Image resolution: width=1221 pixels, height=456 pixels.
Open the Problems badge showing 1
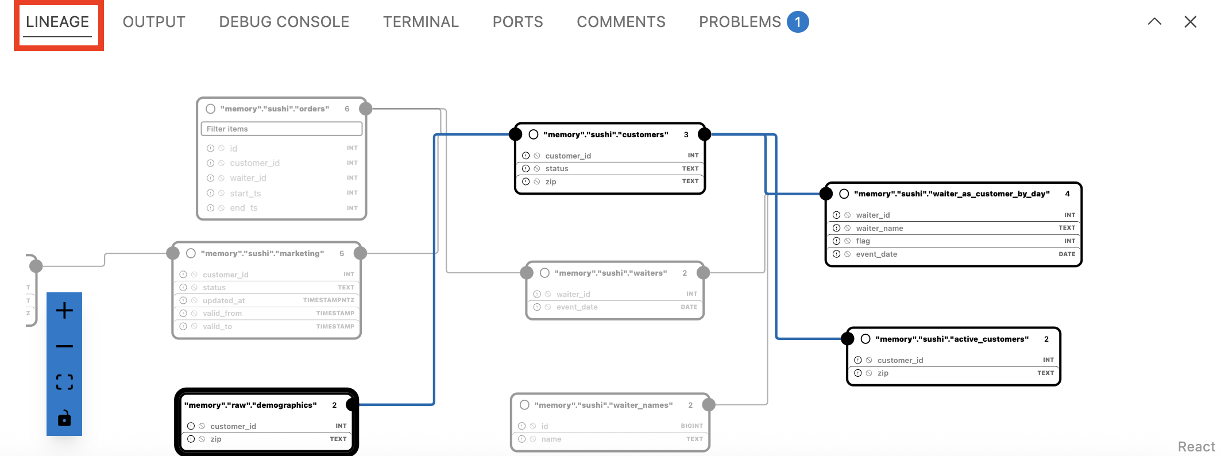click(x=798, y=22)
